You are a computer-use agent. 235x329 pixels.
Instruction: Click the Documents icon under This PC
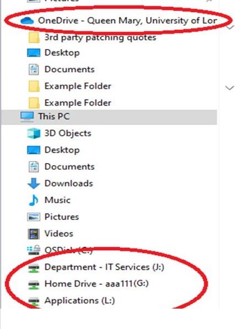coord(34,167)
